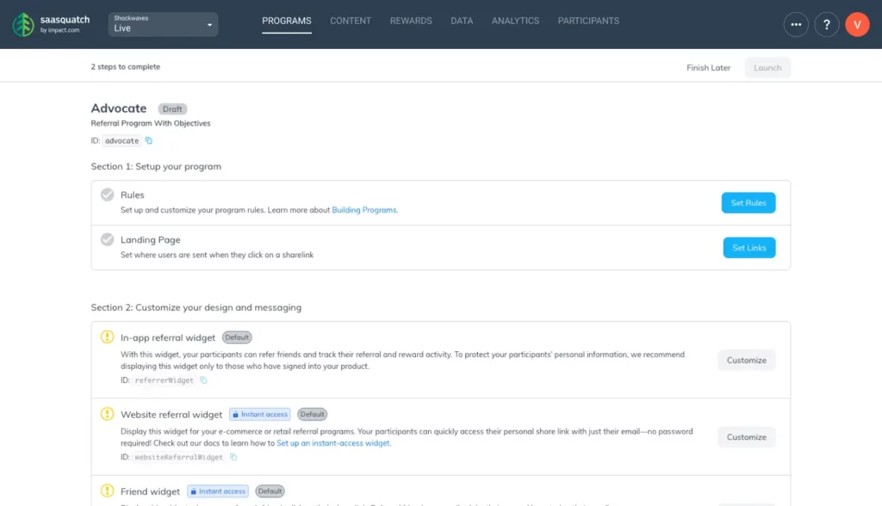Click the SaaSquatch tree logo

tap(23, 24)
